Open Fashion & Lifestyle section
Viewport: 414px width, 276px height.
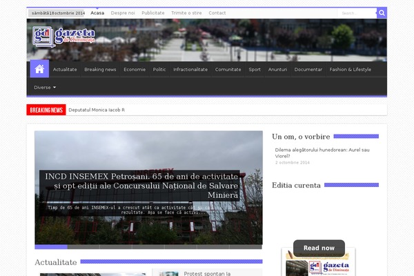point(350,70)
